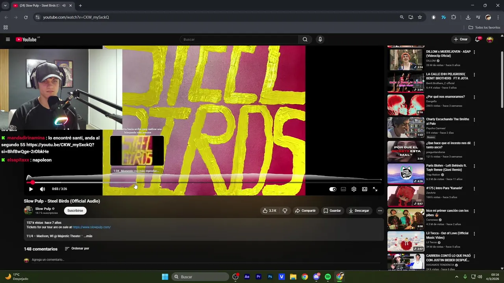504x283 pixels.
Task: Dislike the Steel Birds video
Action: pos(285,211)
